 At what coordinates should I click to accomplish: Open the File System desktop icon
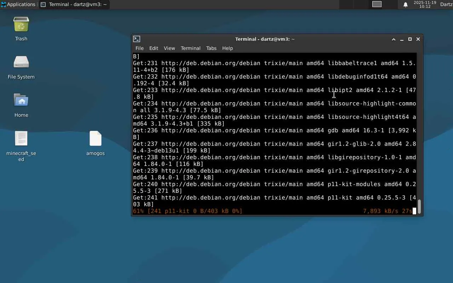pyautogui.click(x=21, y=63)
